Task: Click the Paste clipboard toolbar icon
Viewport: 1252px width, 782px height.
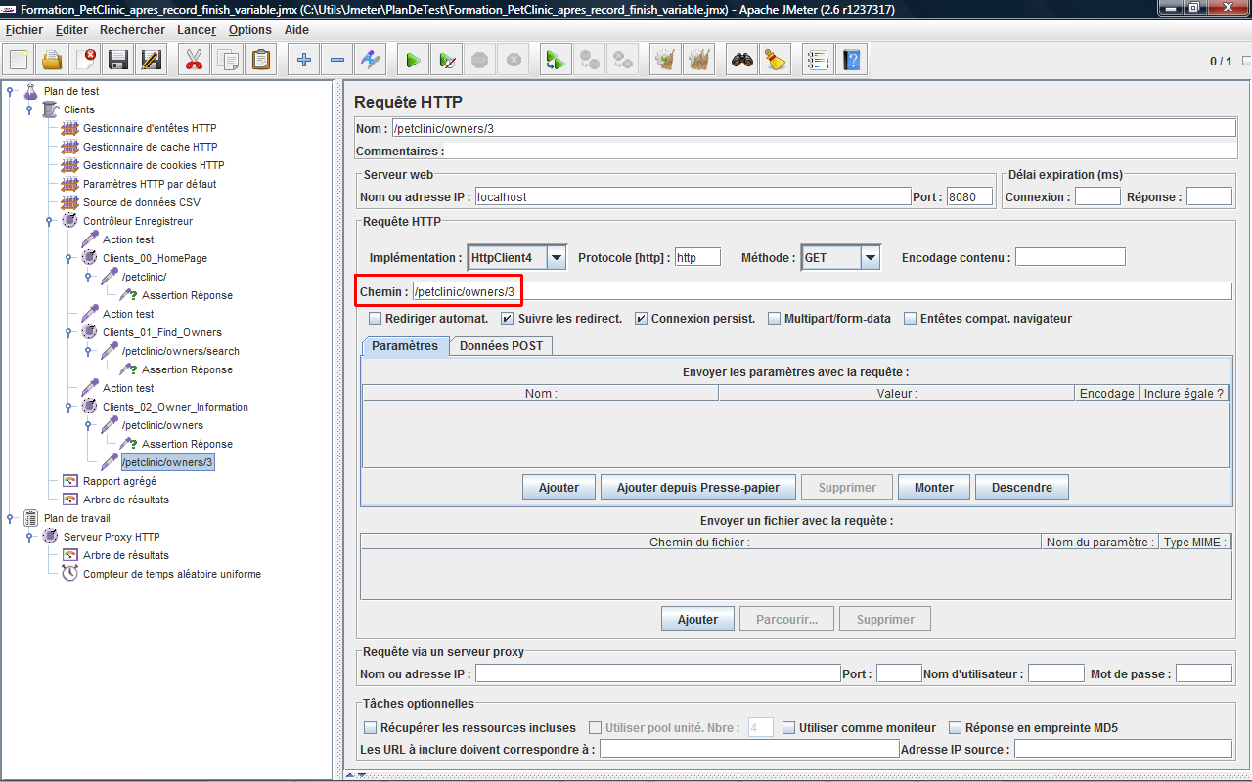Action: [260, 60]
